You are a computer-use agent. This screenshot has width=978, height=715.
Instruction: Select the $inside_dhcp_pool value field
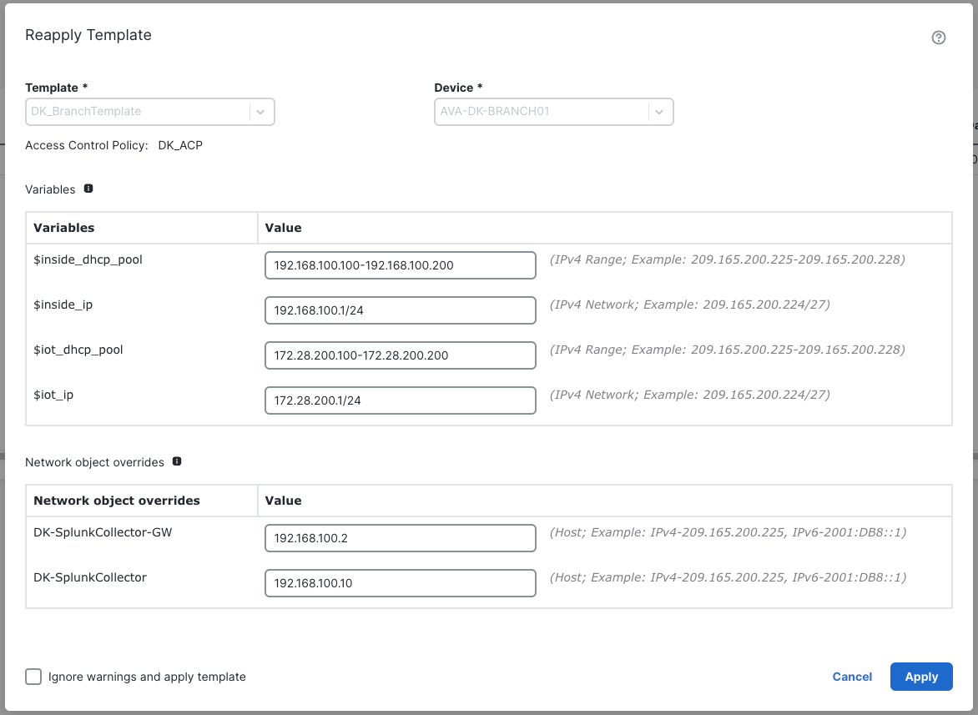[x=400, y=264]
